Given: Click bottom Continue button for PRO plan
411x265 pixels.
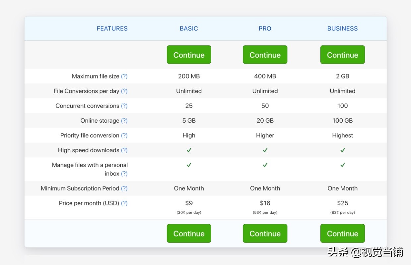Looking at the screenshot, I should [265, 234].
